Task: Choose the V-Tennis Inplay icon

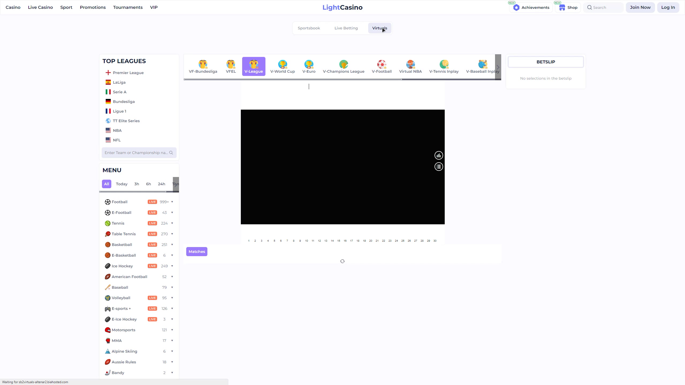Action: click(444, 64)
